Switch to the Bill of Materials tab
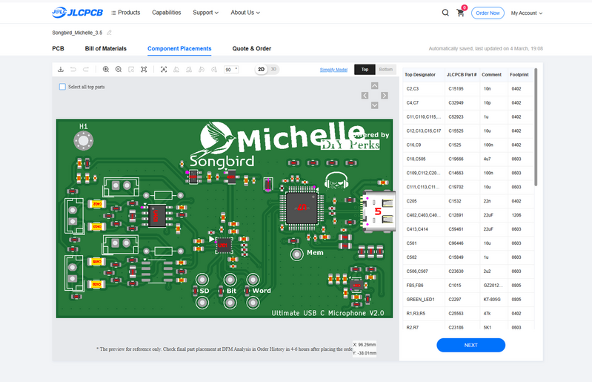The width and height of the screenshot is (592, 382). pyautogui.click(x=106, y=48)
